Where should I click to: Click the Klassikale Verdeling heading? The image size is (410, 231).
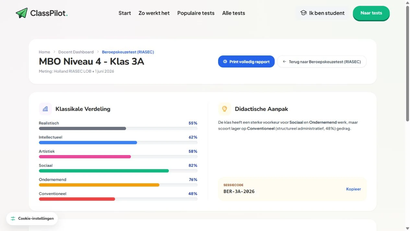[83, 109]
